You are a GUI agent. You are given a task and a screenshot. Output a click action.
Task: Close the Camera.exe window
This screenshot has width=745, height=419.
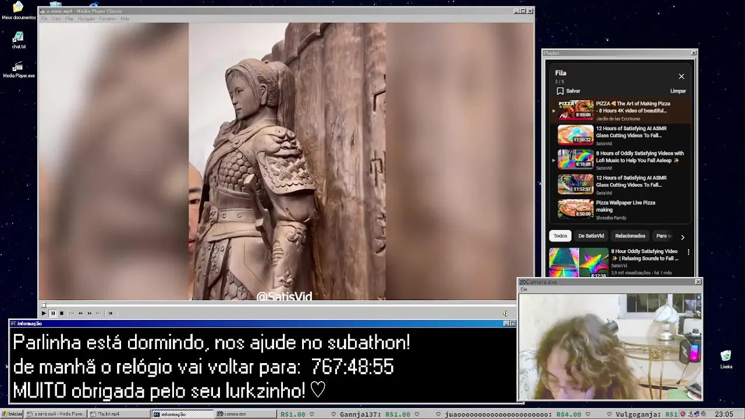pyautogui.click(x=698, y=282)
